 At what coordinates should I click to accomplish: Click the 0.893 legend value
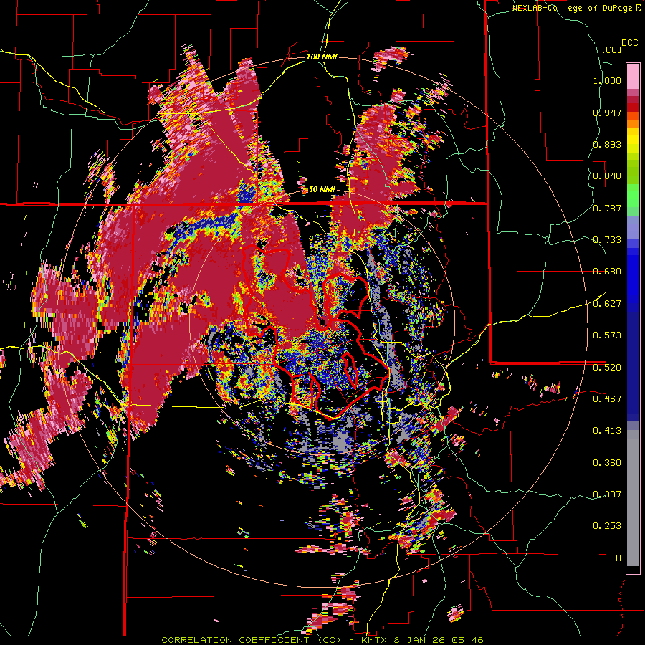click(607, 144)
